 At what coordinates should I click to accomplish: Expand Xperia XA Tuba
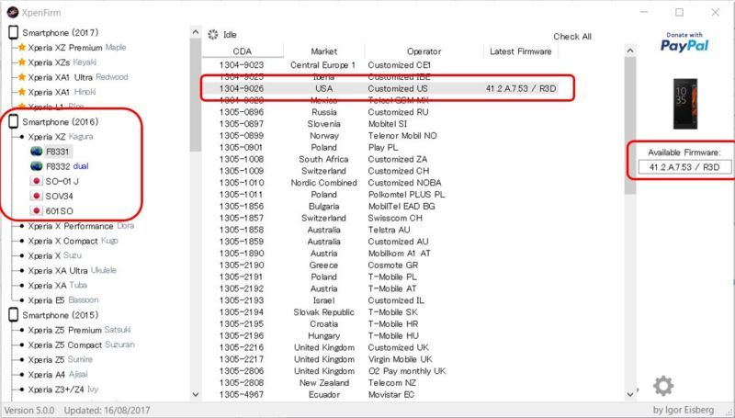pos(21,286)
